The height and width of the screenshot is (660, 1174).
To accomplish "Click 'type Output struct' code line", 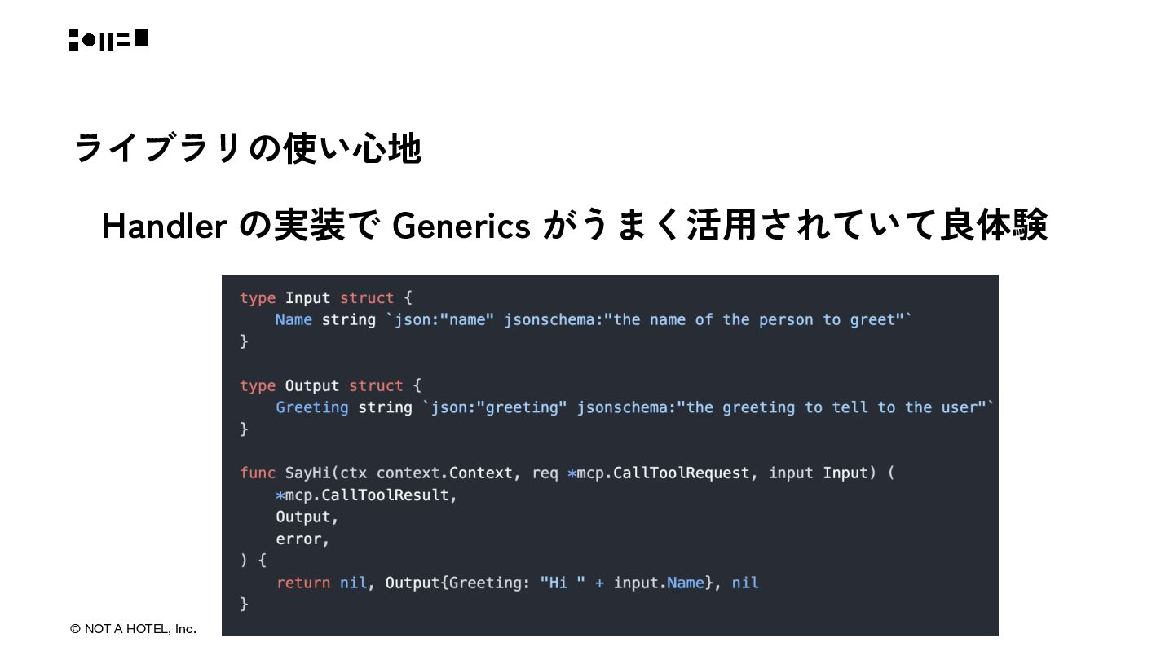I will pos(331,385).
